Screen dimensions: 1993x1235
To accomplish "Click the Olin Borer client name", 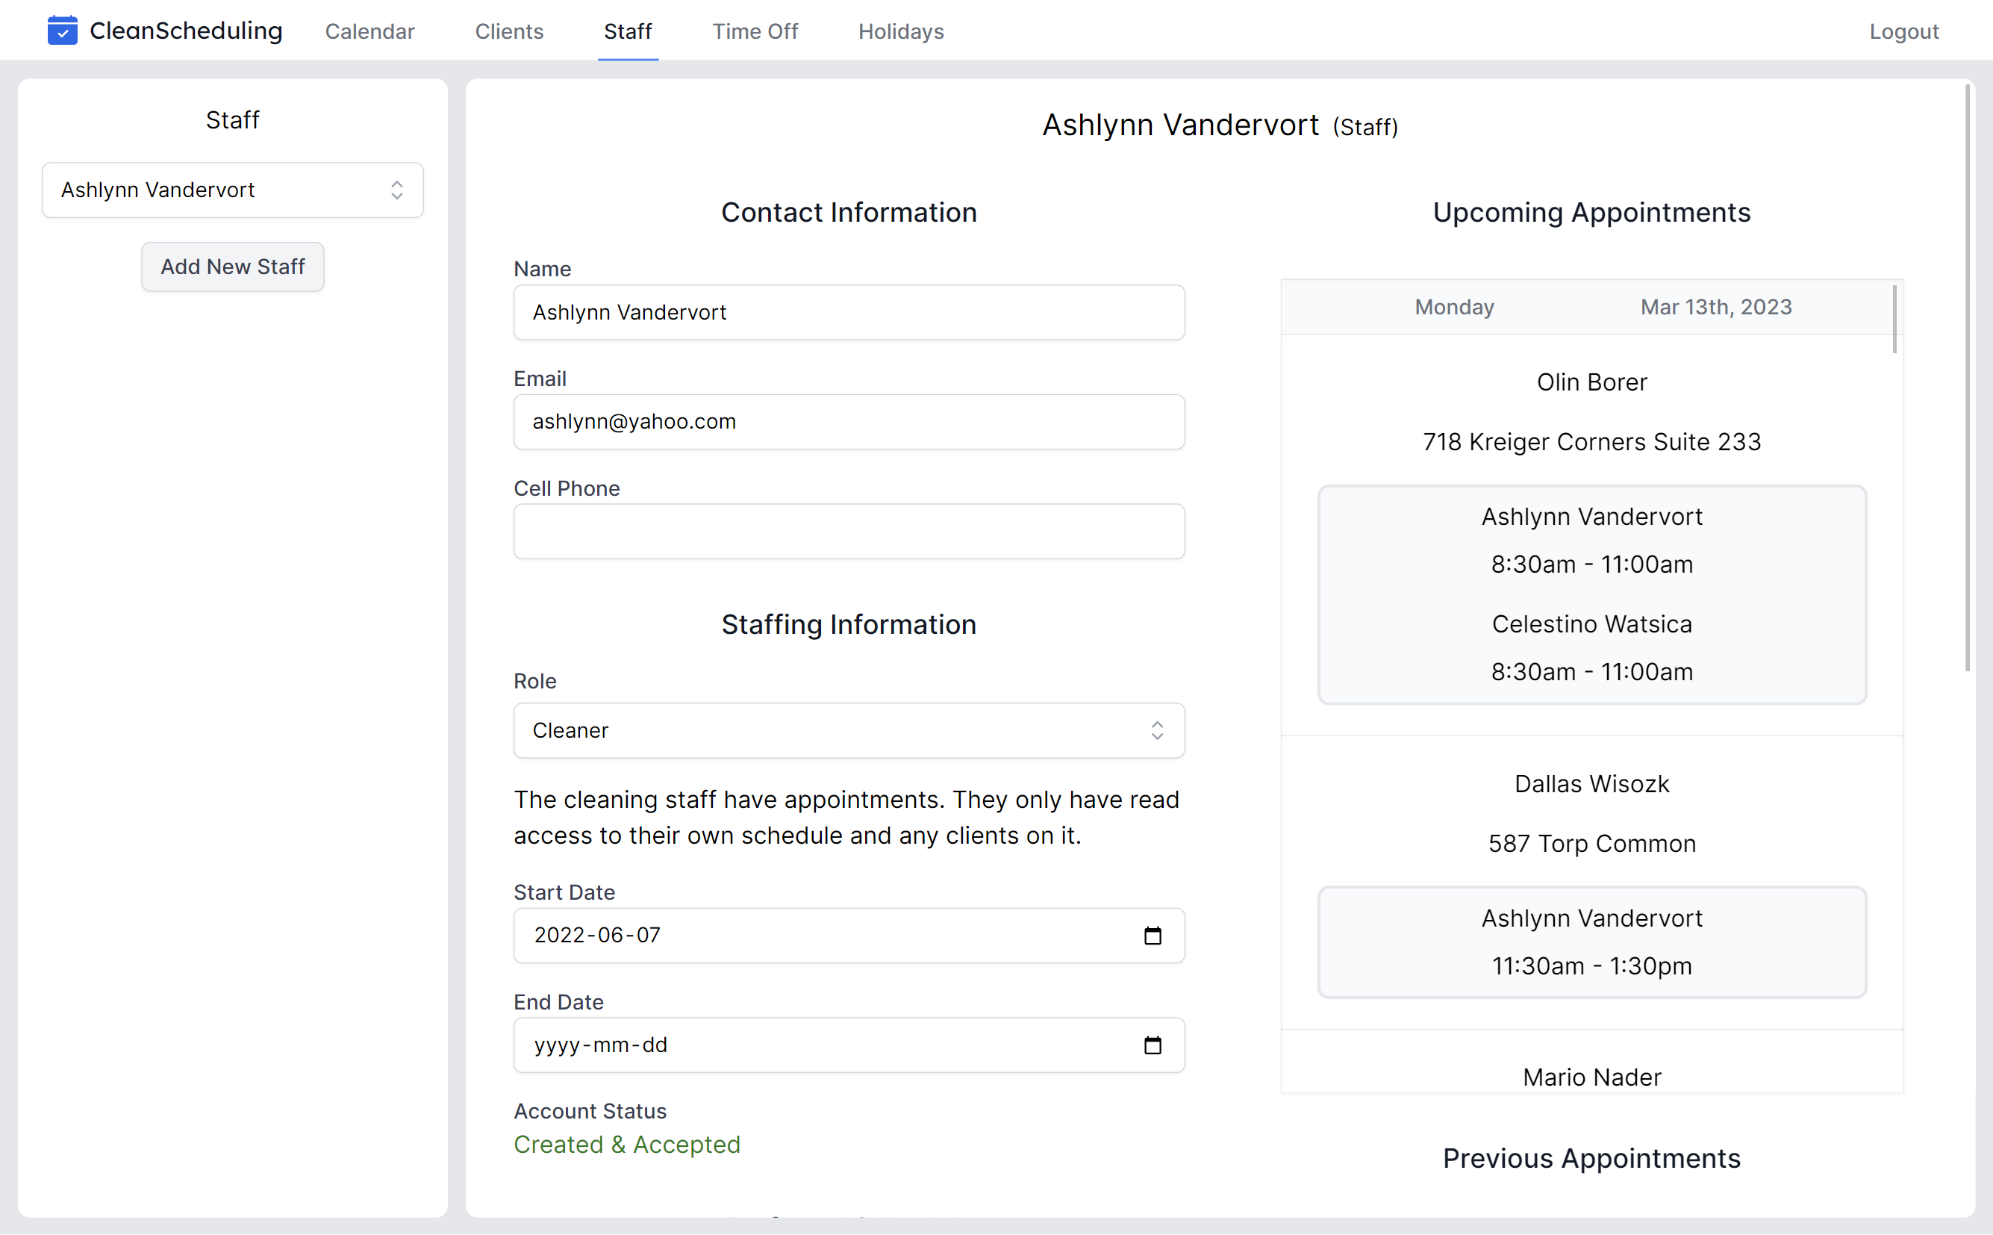I will (x=1591, y=382).
